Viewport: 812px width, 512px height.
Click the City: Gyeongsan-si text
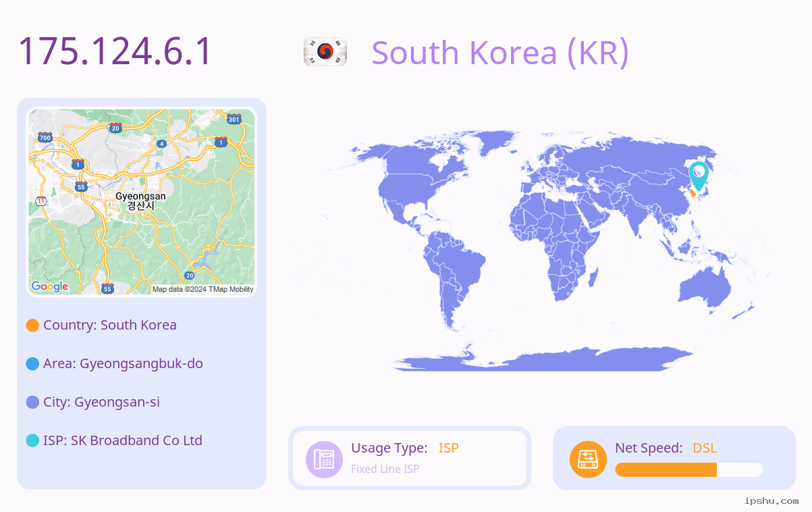coord(101,403)
